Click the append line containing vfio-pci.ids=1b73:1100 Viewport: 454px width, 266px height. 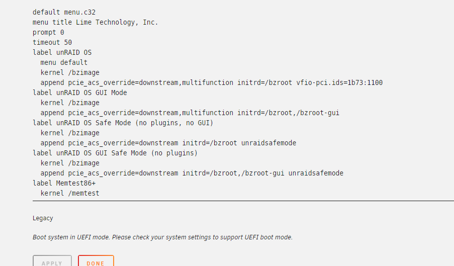[x=212, y=82]
